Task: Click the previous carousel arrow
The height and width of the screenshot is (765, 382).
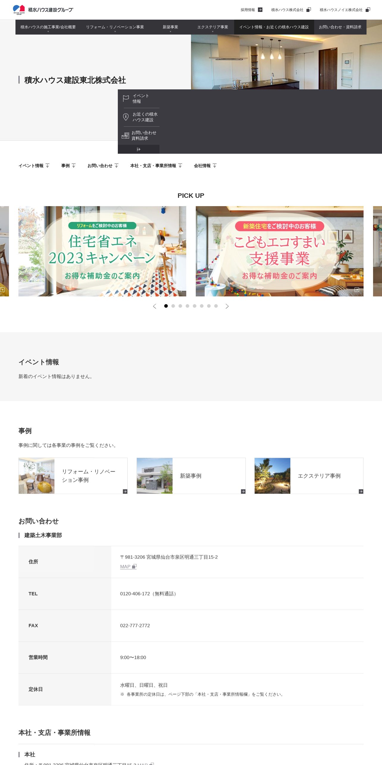Action: pyautogui.click(x=154, y=306)
